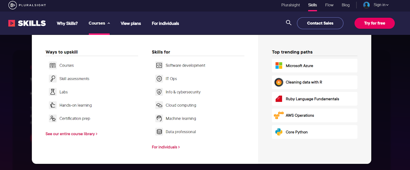The image size is (410, 170).
Task: Click the Data professional database icon
Action: (159, 132)
